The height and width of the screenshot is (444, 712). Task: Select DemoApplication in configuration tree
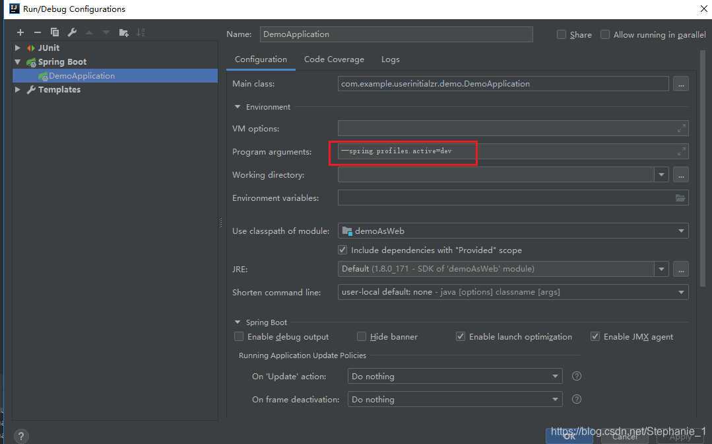(x=115, y=76)
